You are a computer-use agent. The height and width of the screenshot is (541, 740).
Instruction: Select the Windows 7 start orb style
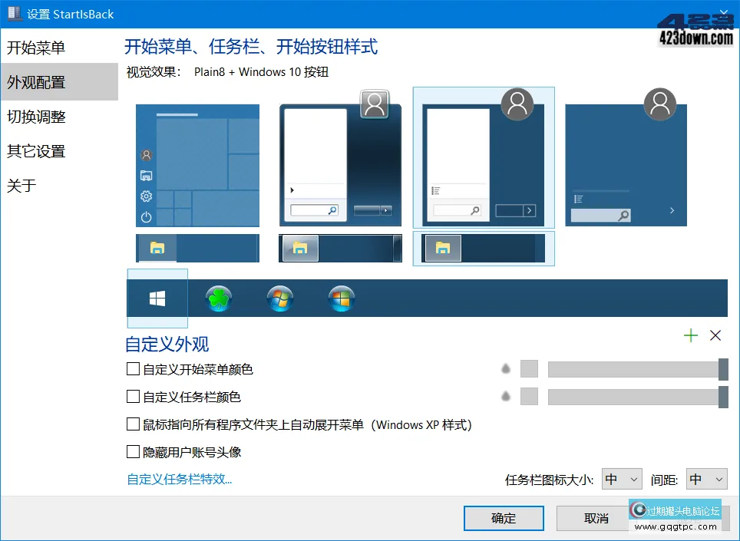click(280, 298)
